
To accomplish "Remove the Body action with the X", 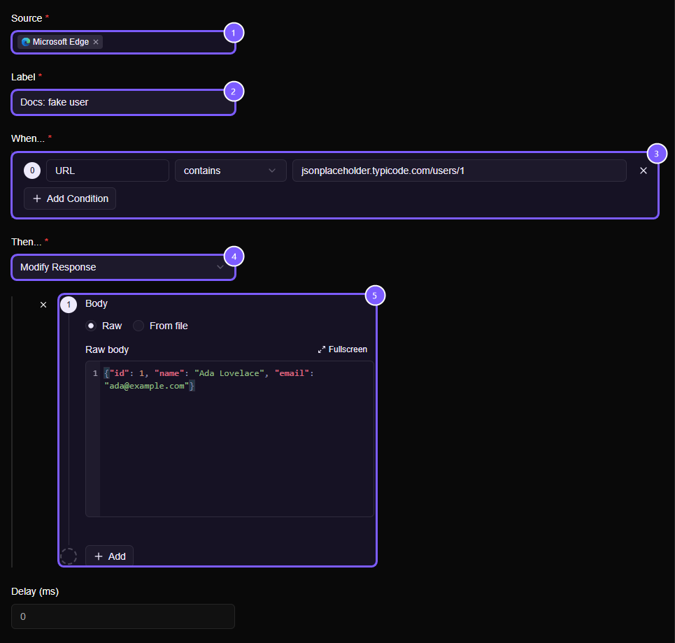I will coord(43,305).
